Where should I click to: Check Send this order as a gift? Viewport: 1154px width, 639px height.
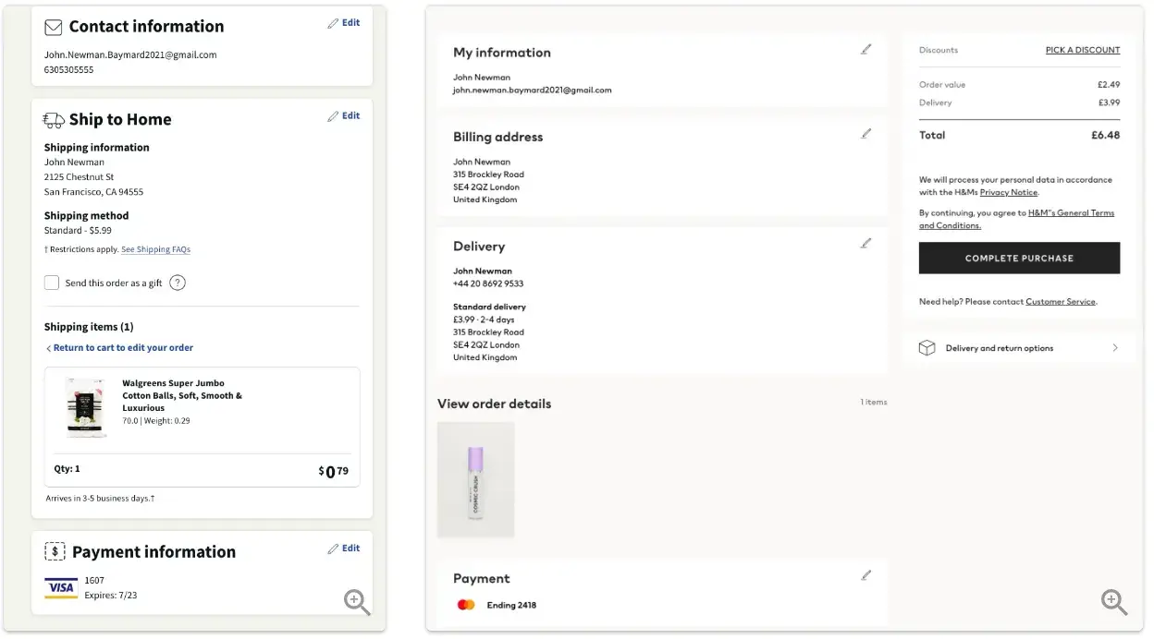tap(52, 283)
